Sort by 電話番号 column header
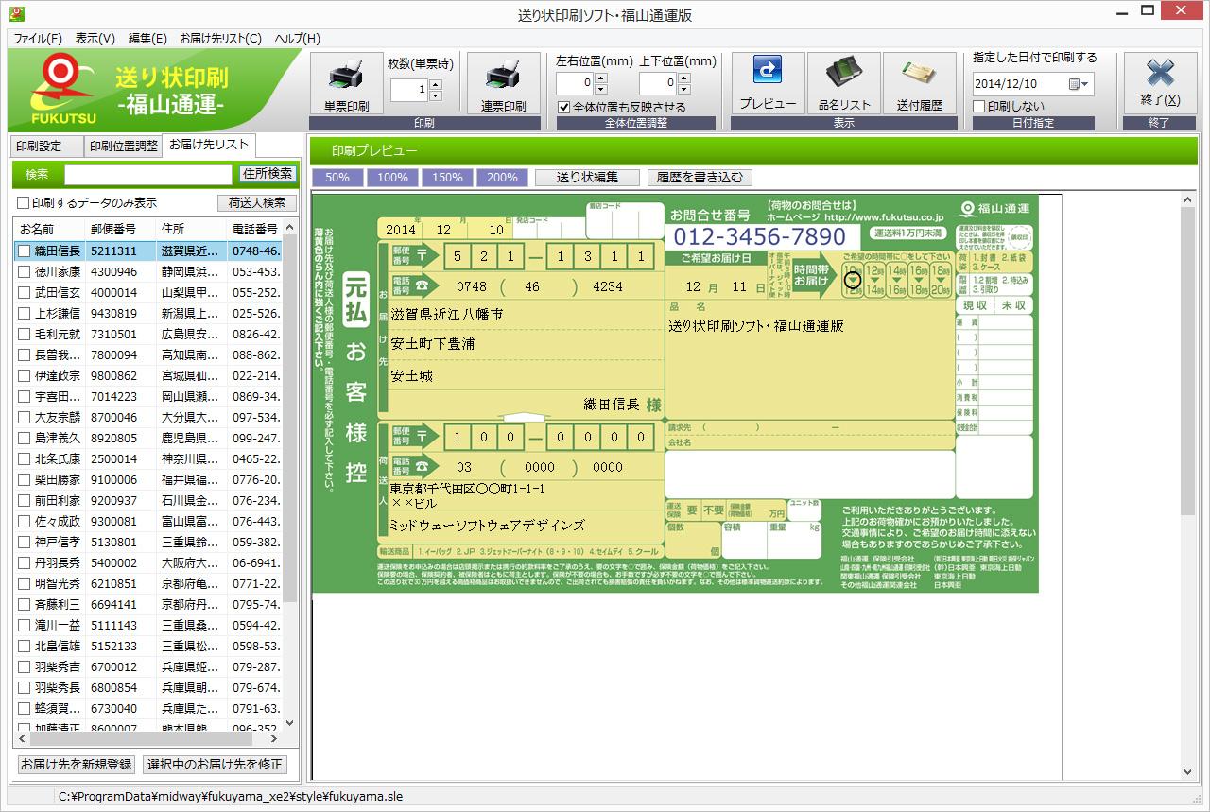 tap(255, 230)
